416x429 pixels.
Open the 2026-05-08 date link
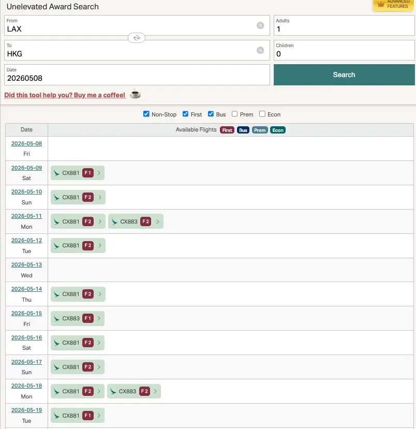[26, 143]
